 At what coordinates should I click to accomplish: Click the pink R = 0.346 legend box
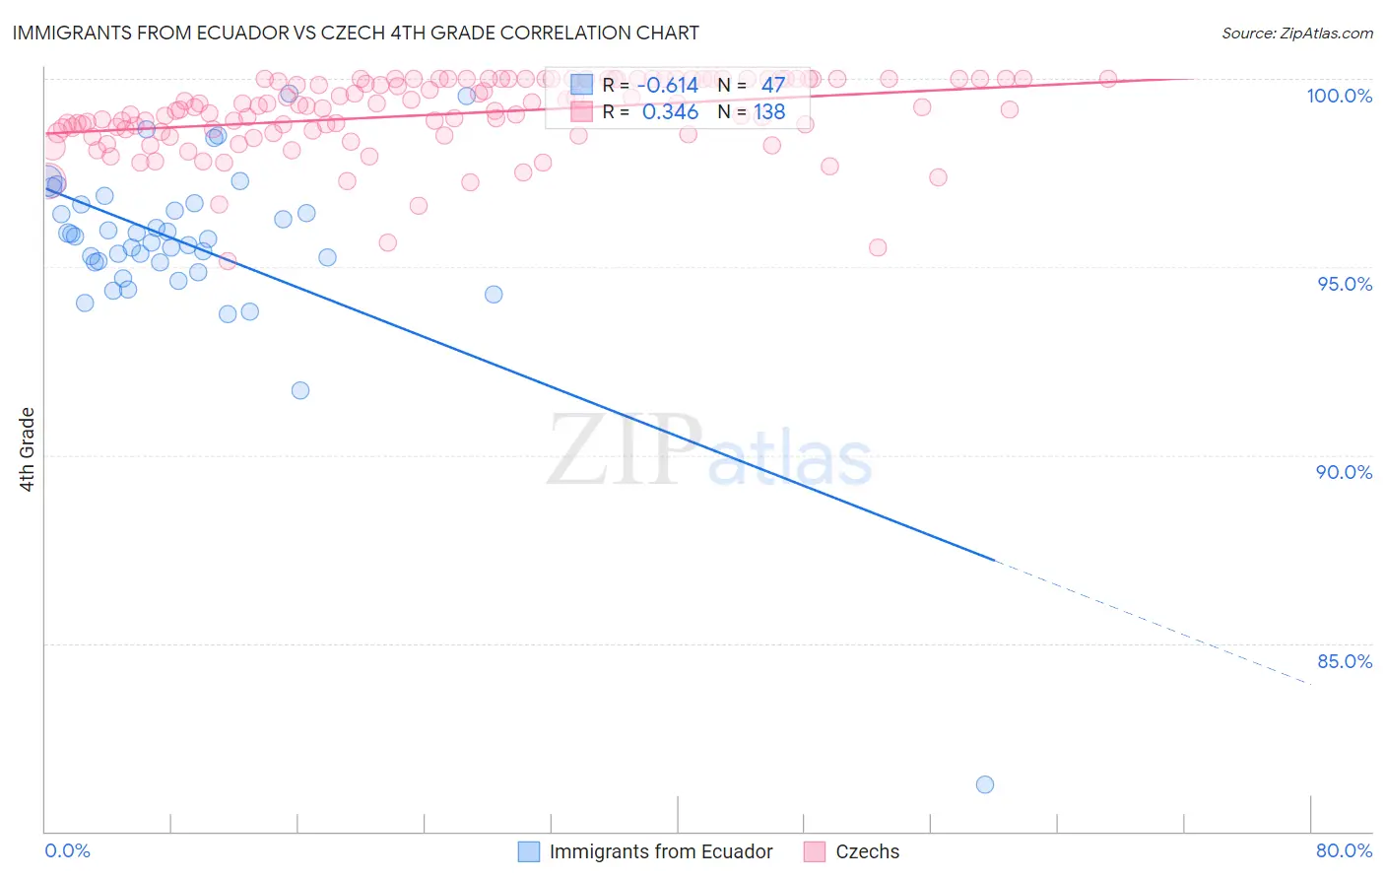[x=582, y=111]
